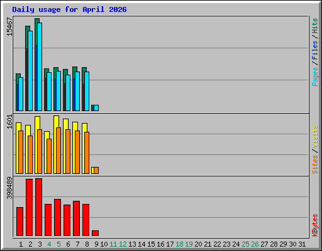Click the cyan "Pages" legend label
This screenshot has width=322, height=251.
[x=315, y=77]
